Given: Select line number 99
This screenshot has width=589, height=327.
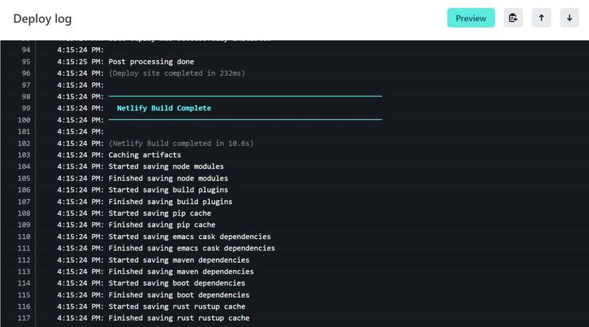Looking at the screenshot, I should pyautogui.click(x=26, y=109).
